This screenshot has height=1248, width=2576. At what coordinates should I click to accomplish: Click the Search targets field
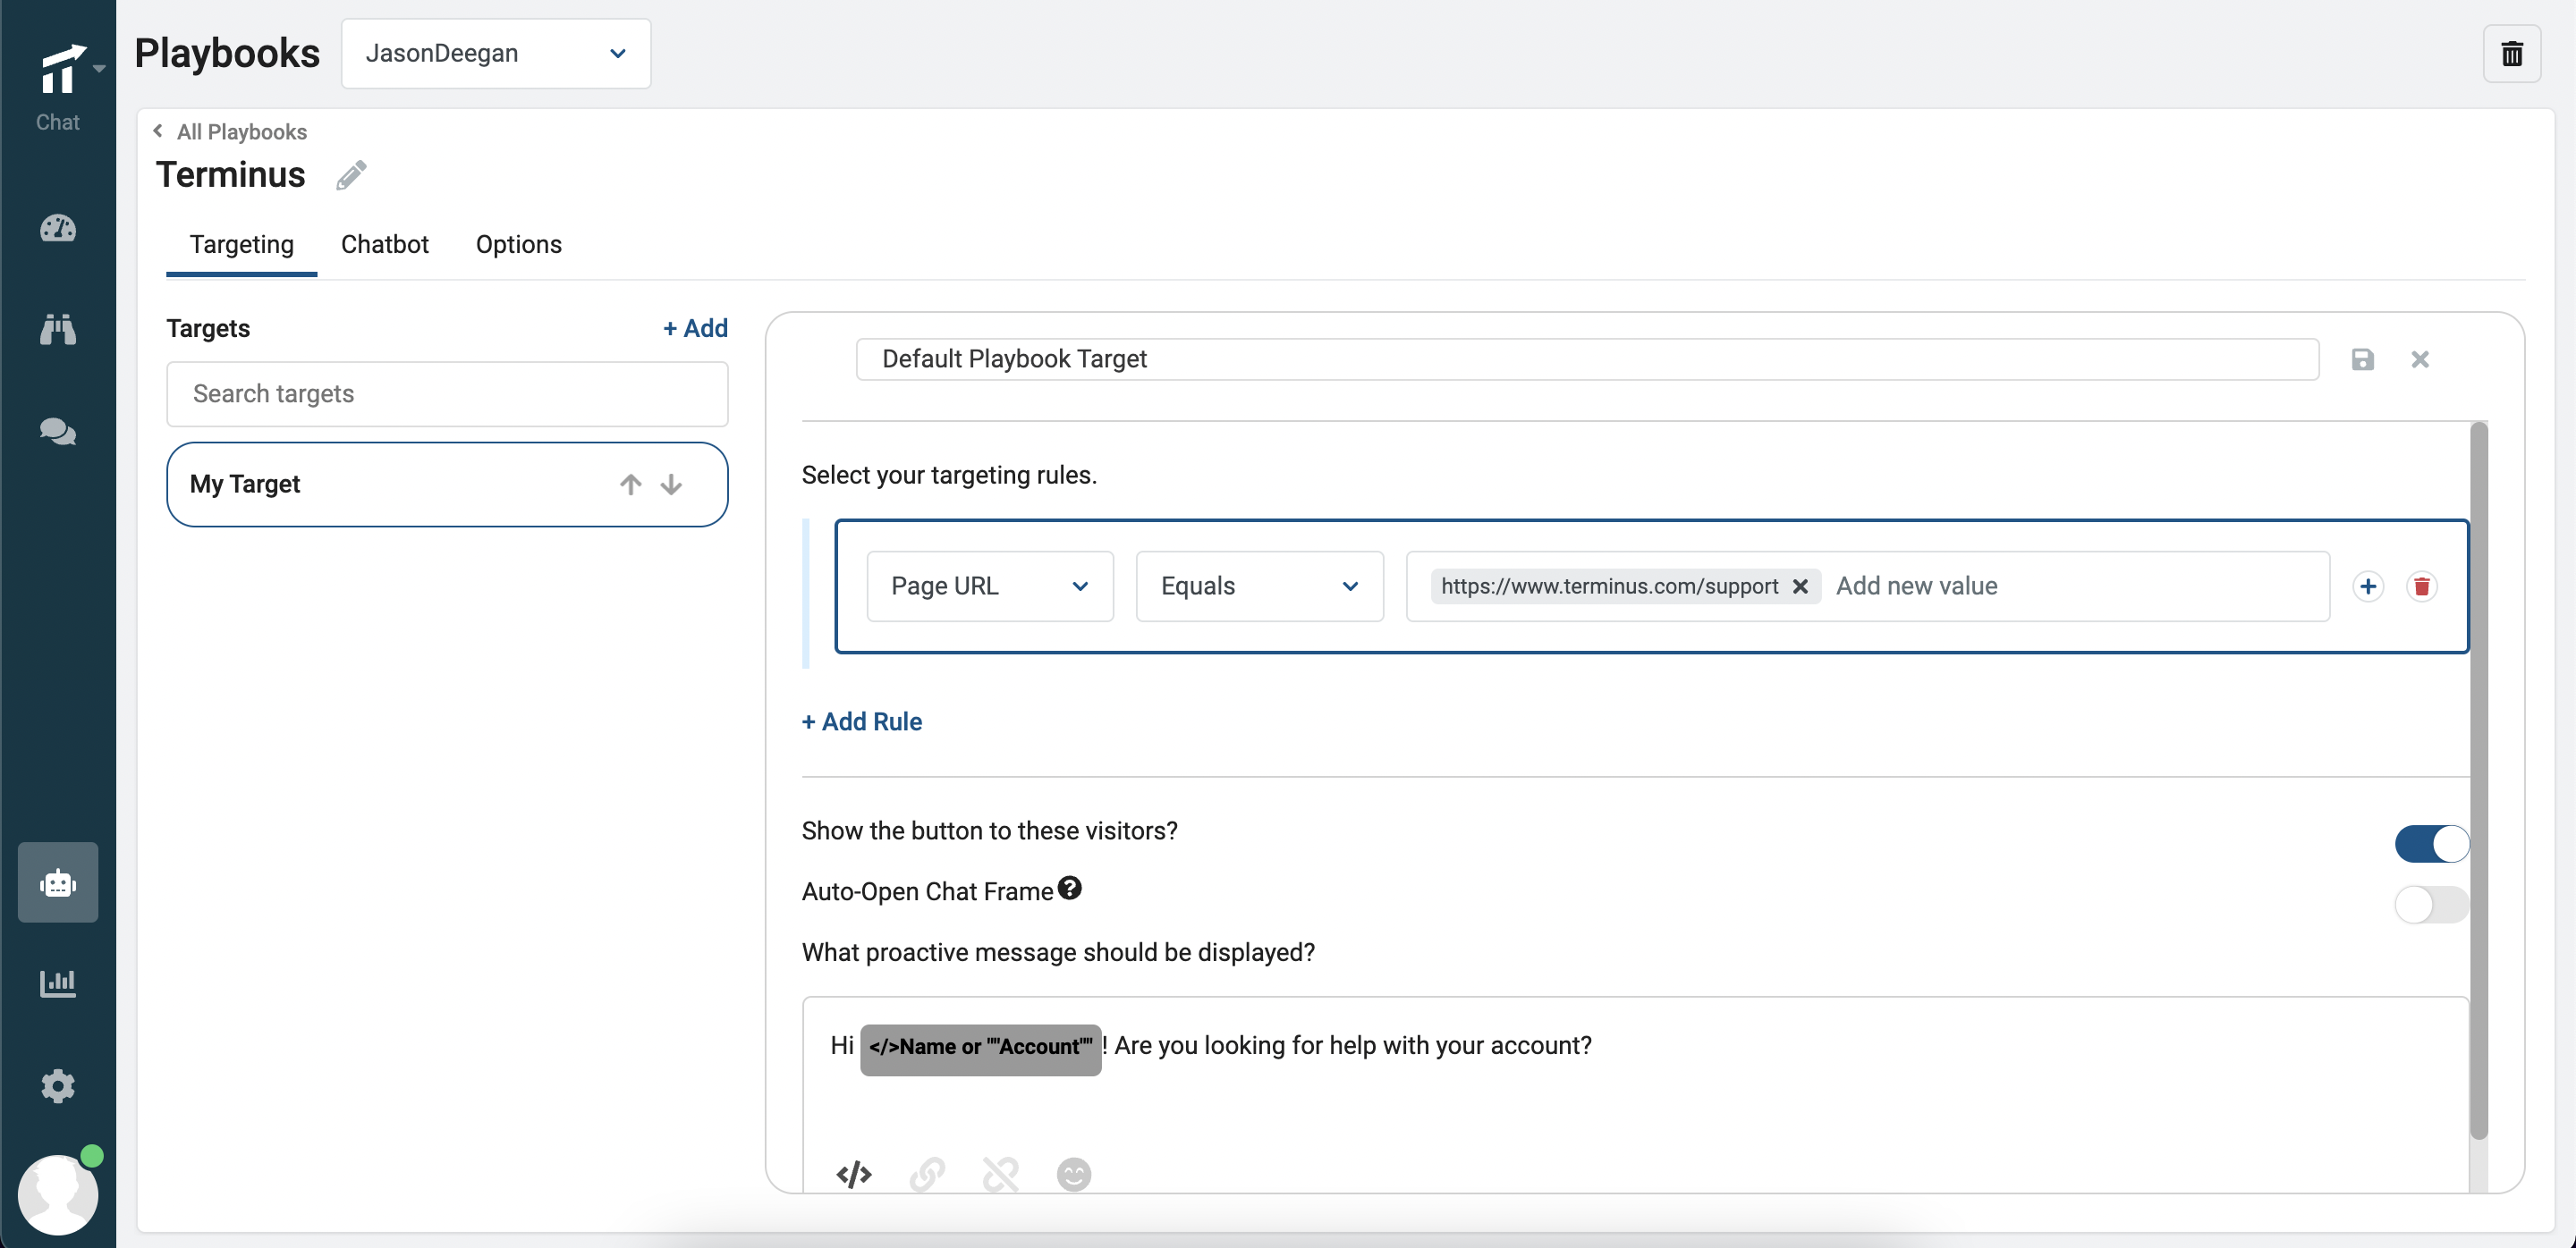click(447, 393)
